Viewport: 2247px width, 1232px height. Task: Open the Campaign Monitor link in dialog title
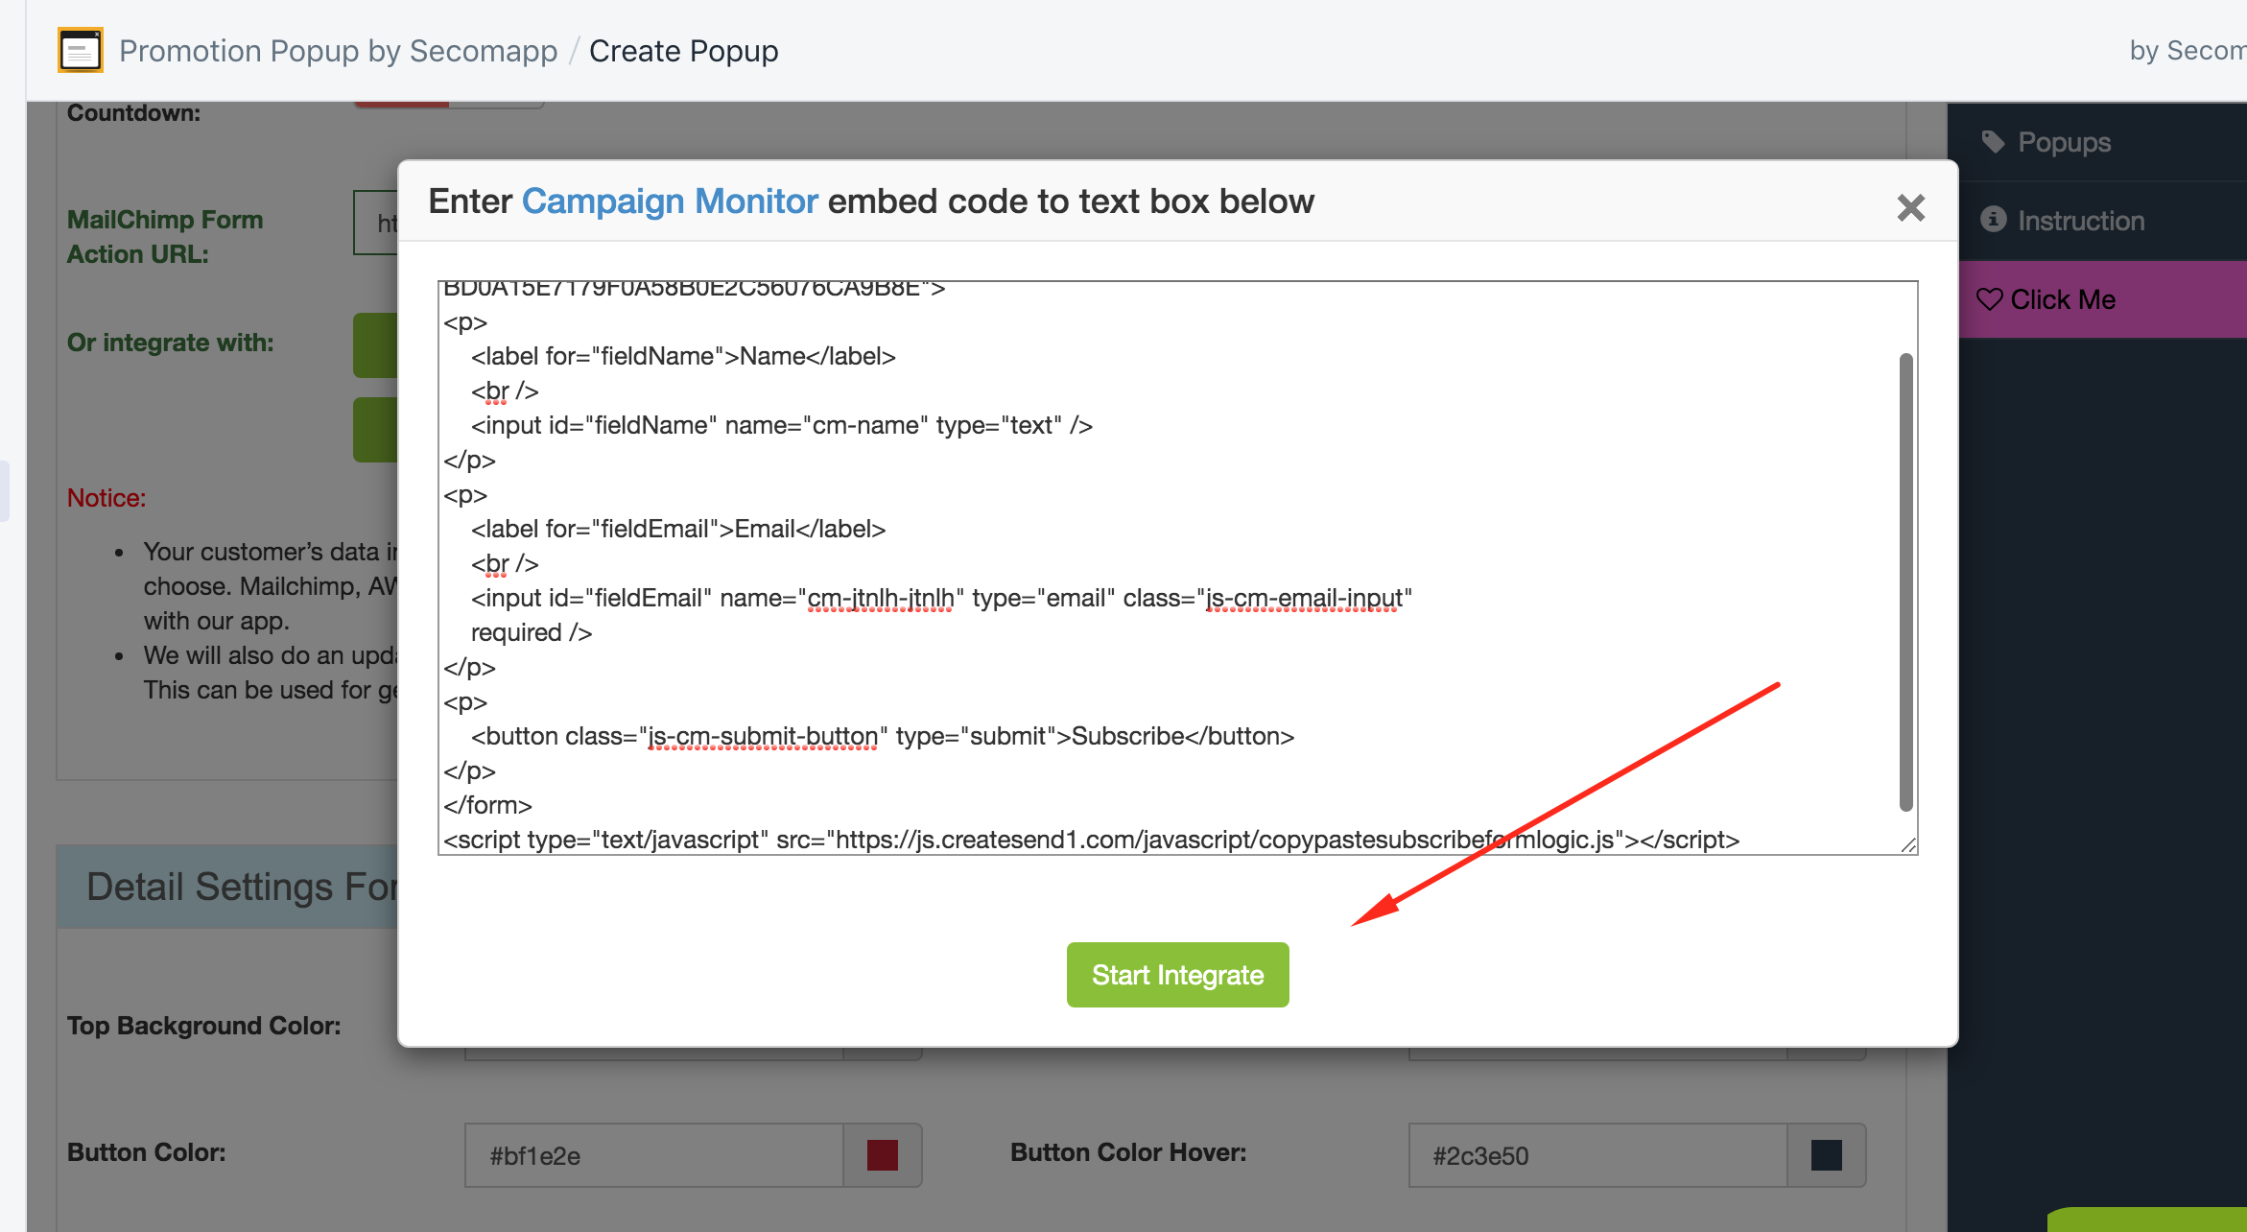click(x=670, y=201)
